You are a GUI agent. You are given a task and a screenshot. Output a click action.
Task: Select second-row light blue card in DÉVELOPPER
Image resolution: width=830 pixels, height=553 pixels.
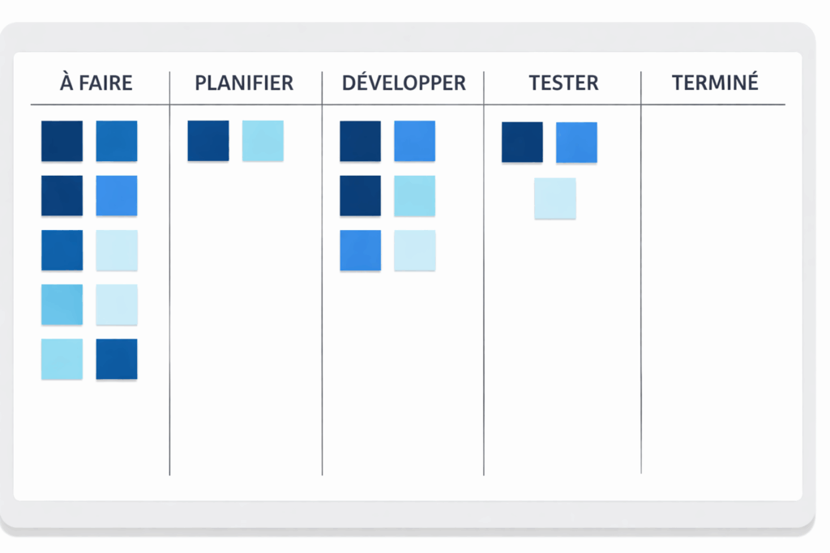coord(414,196)
